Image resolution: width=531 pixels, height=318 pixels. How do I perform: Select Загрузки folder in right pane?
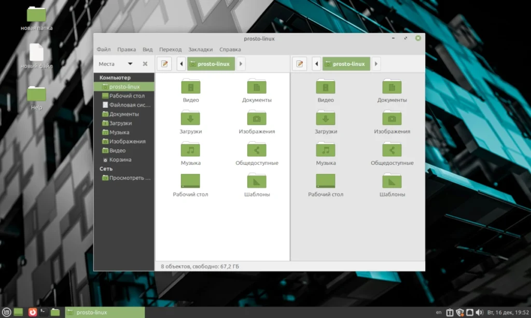pyautogui.click(x=326, y=122)
